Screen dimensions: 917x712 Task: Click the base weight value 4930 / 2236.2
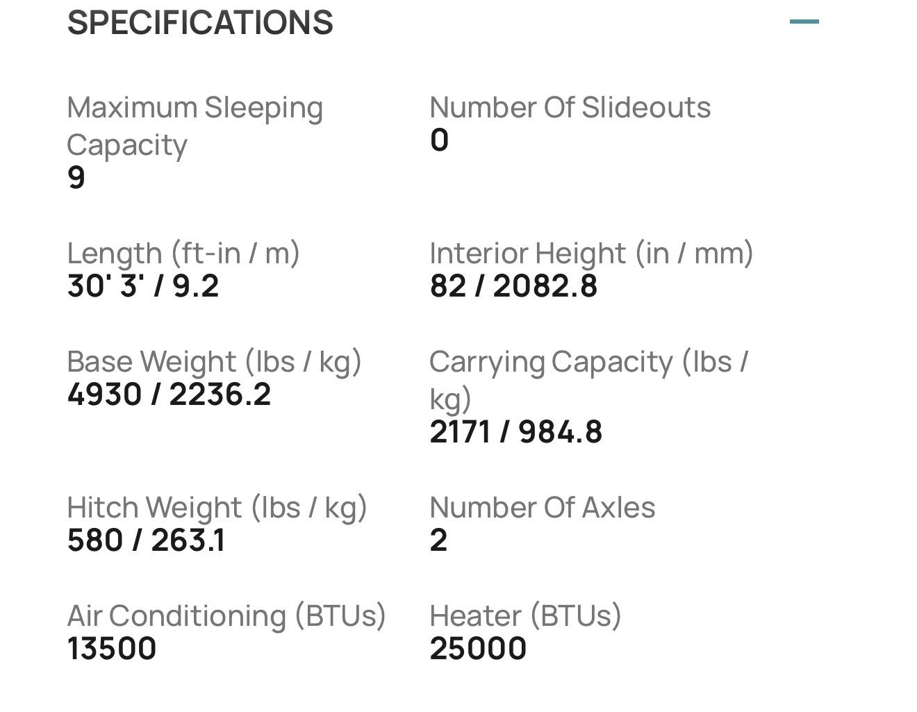pos(169,395)
